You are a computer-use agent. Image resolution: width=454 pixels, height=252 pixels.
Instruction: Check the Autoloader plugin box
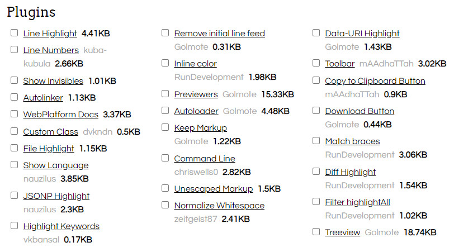pyautogui.click(x=165, y=111)
